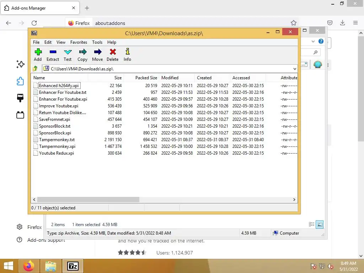
Task: Go up one folder level icon
Action: click(x=35, y=69)
